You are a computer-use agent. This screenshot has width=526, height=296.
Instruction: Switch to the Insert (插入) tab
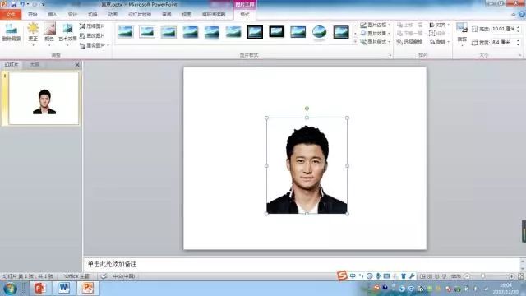pos(53,15)
